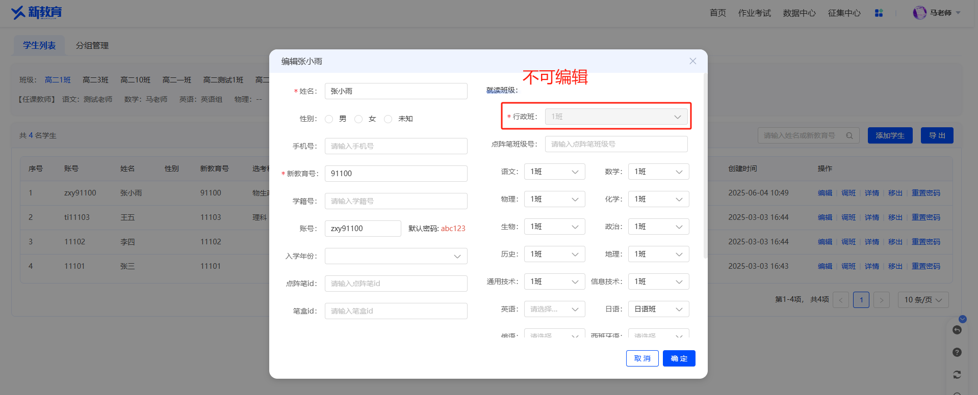Click 详情 in the 2025-06-04 10:49 row
The width and height of the screenshot is (978, 395).
tap(872, 193)
